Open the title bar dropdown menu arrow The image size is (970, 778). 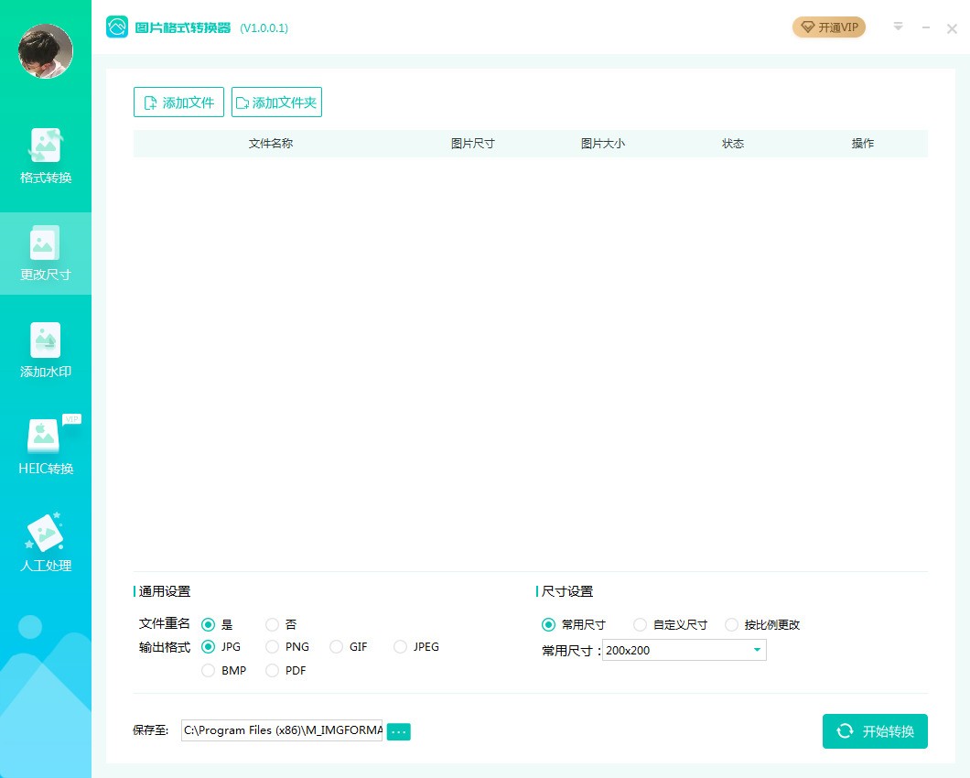[898, 27]
